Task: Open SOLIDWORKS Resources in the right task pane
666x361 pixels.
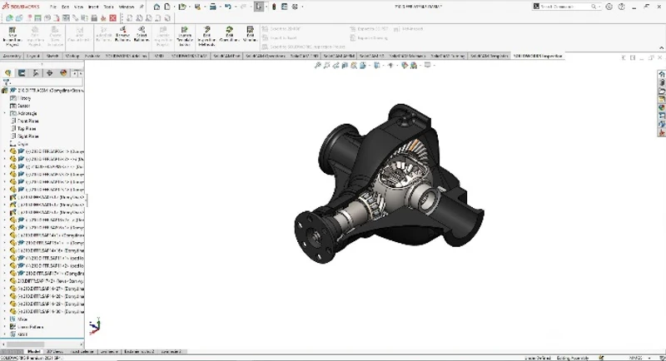Action: pyautogui.click(x=661, y=75)
